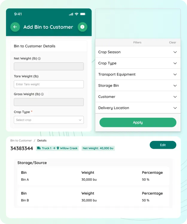Tap the battery status icon
The image size is (187, 224).
(x=83, y=14)
